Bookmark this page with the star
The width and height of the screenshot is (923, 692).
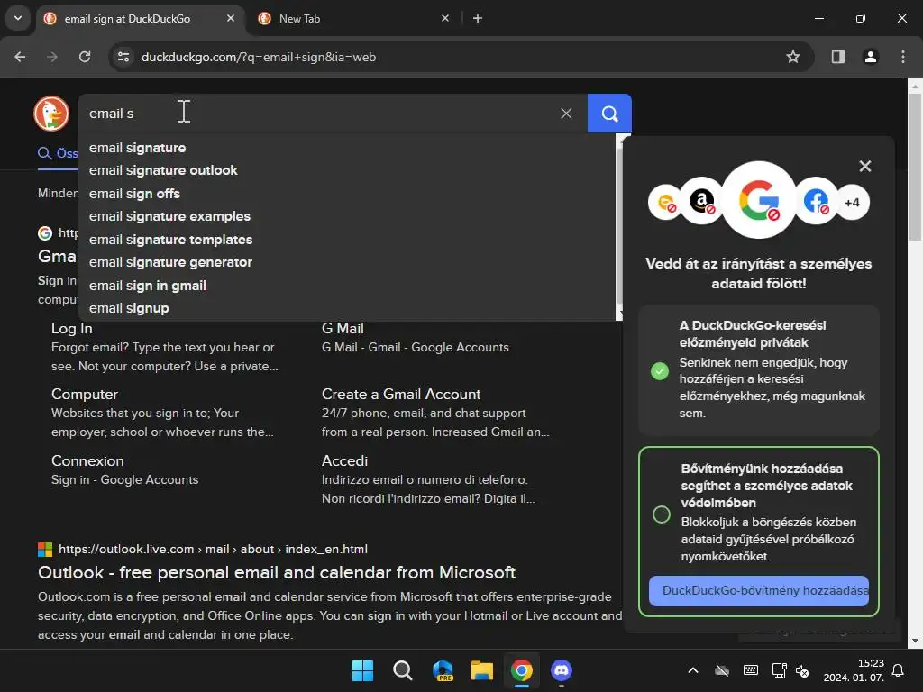(x=793, y=57)
